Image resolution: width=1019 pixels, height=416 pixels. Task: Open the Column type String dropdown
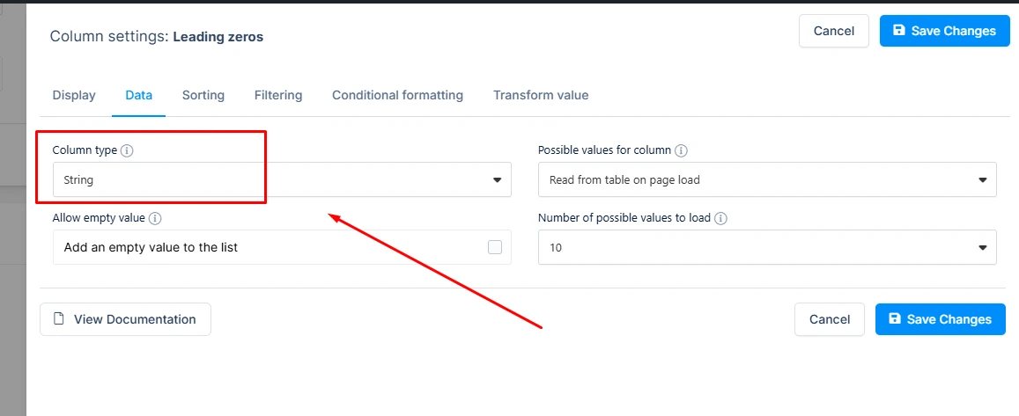tap(282, 179)
